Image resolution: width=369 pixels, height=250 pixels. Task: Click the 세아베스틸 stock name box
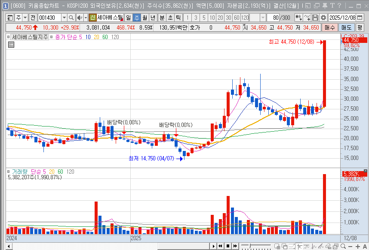(x=110, y=18)
